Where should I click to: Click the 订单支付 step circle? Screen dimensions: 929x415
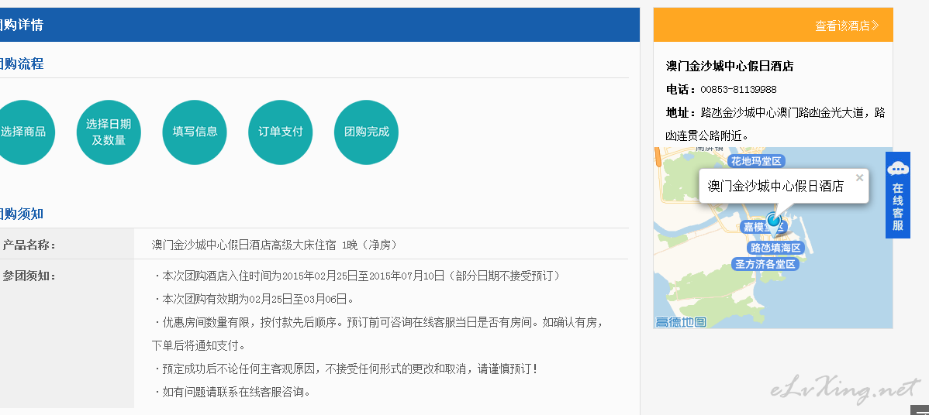280,132
